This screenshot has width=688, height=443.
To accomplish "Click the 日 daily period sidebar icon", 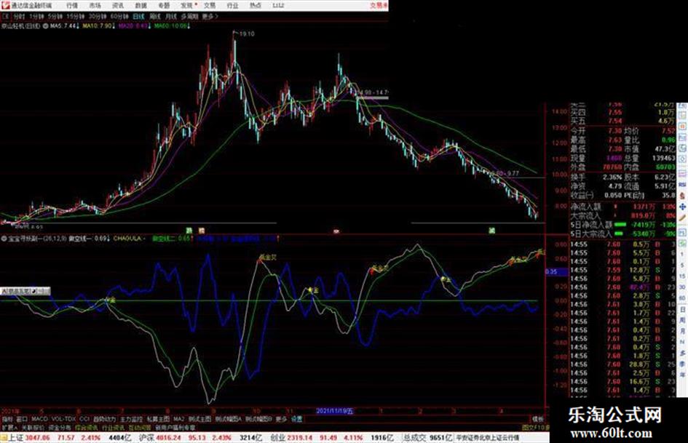I will (x=682, y=310).
